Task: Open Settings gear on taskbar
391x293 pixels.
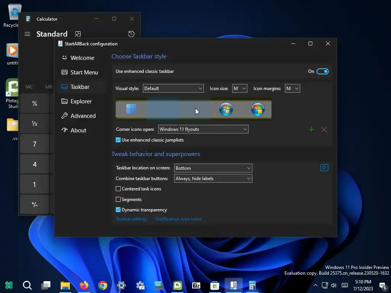Action: tap(121, 285)
